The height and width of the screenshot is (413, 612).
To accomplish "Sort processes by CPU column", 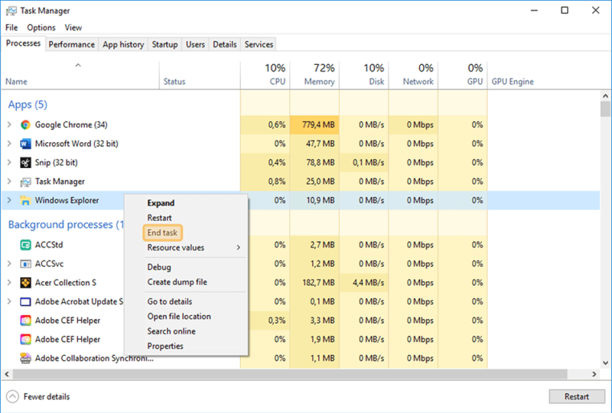I will (x=265, y=76).
